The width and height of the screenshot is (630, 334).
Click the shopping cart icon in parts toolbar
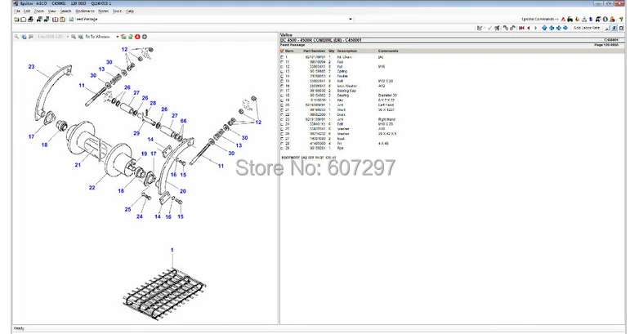[497, 28]
